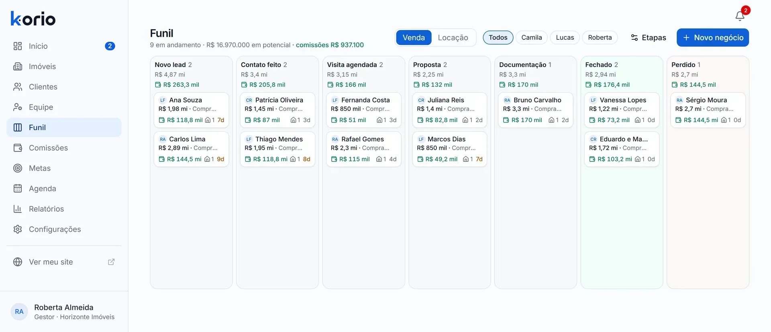Click the Imóveis building icon
Viewport: 771px width, 332px height.
pos(18,67)
